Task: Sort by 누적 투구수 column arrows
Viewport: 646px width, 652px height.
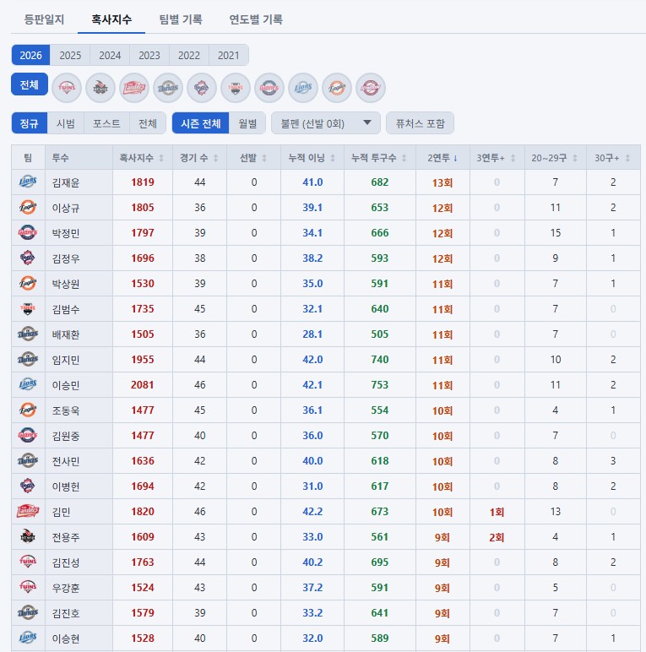Action: click(x=404, y=158)
